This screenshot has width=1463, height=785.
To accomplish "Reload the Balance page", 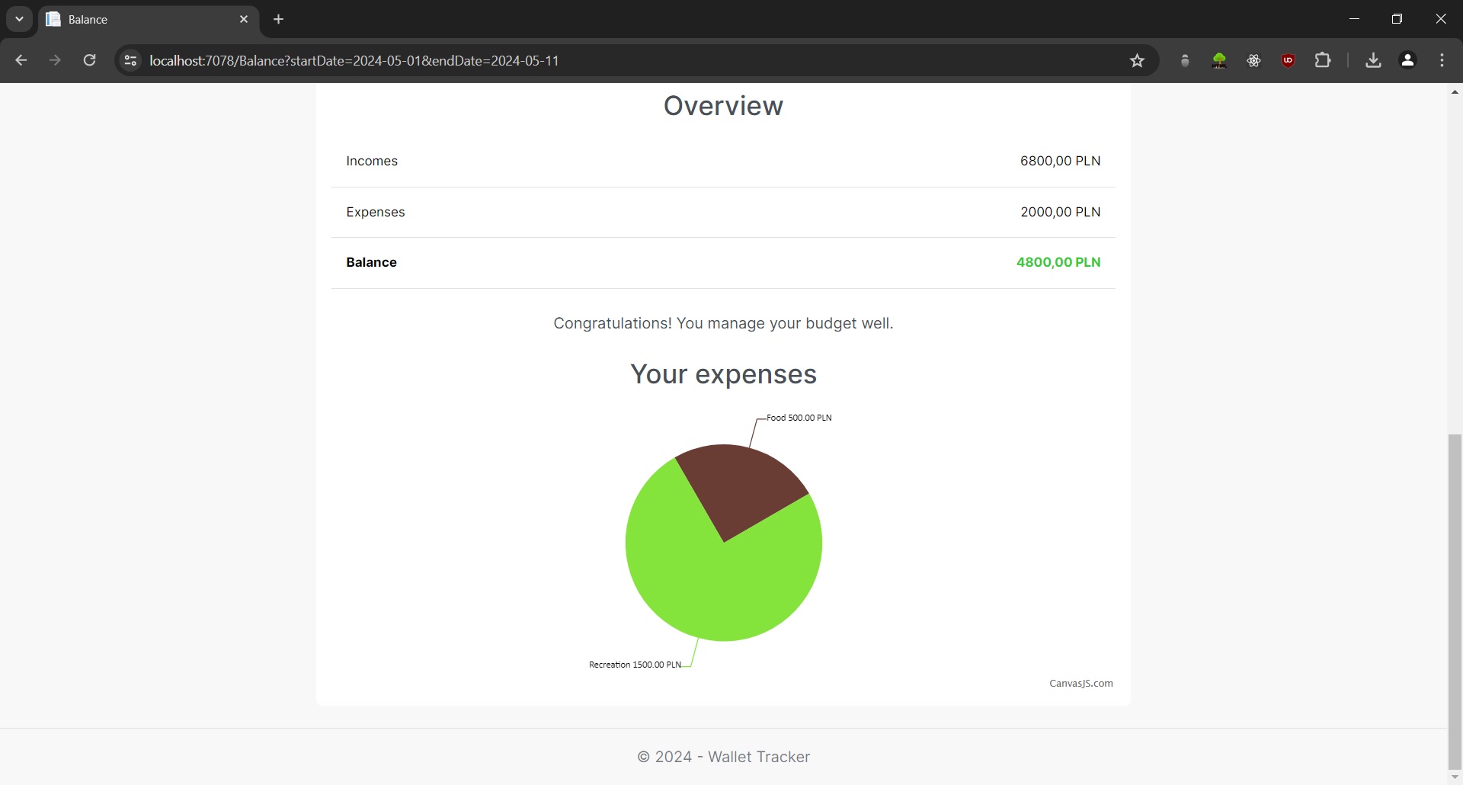I will coord(89,60).
